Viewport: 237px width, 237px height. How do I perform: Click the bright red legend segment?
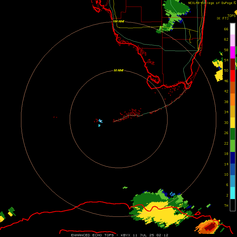click(233, 76)
